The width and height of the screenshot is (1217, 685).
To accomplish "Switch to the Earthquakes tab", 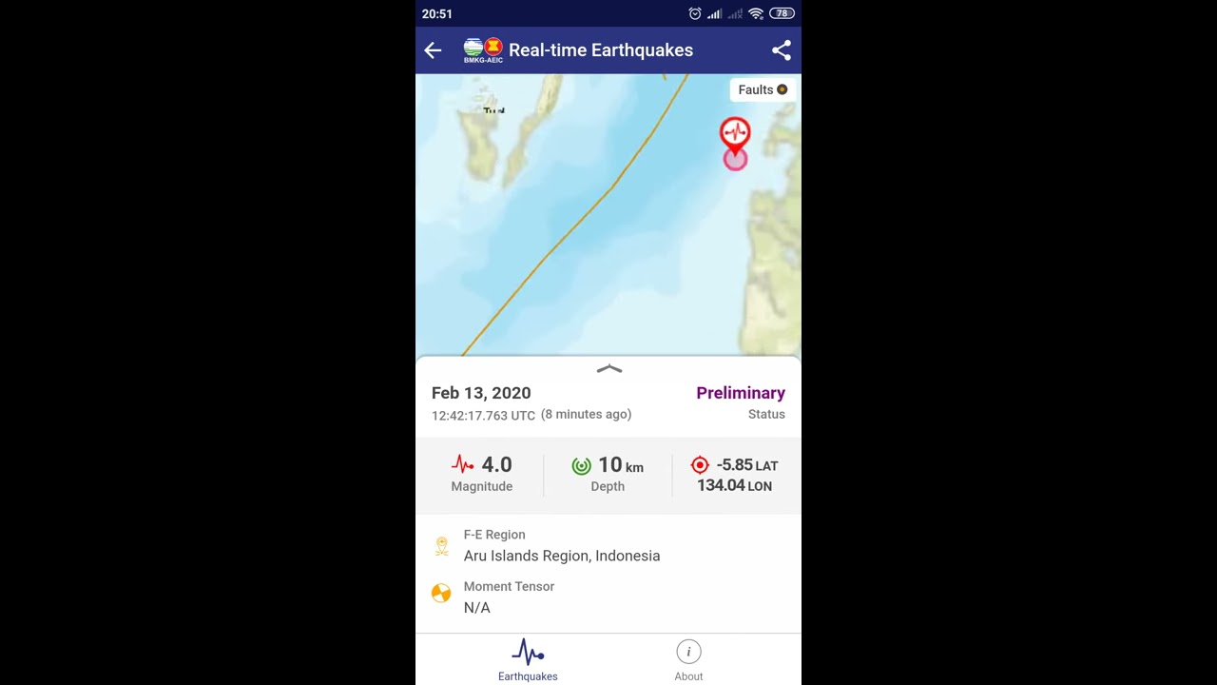I will (x=528, y=660).
